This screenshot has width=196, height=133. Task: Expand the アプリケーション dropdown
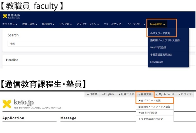88,24
